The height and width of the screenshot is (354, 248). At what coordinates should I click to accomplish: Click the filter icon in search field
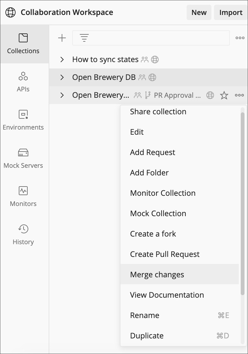pyautogui.click(x=84, y=38)
